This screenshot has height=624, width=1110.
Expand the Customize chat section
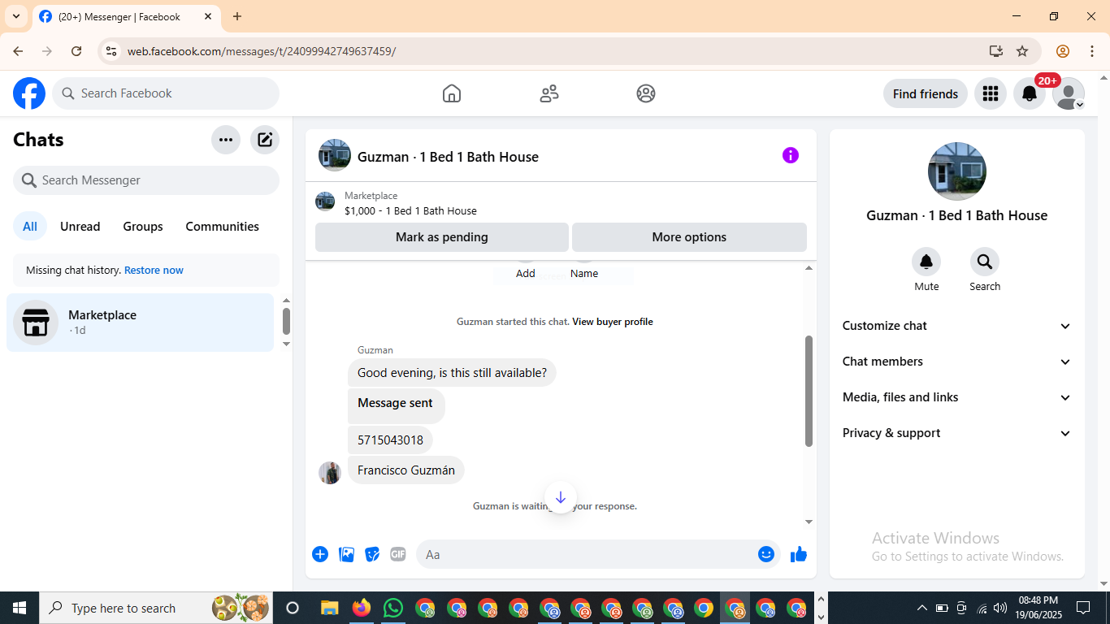coord(956,326)
